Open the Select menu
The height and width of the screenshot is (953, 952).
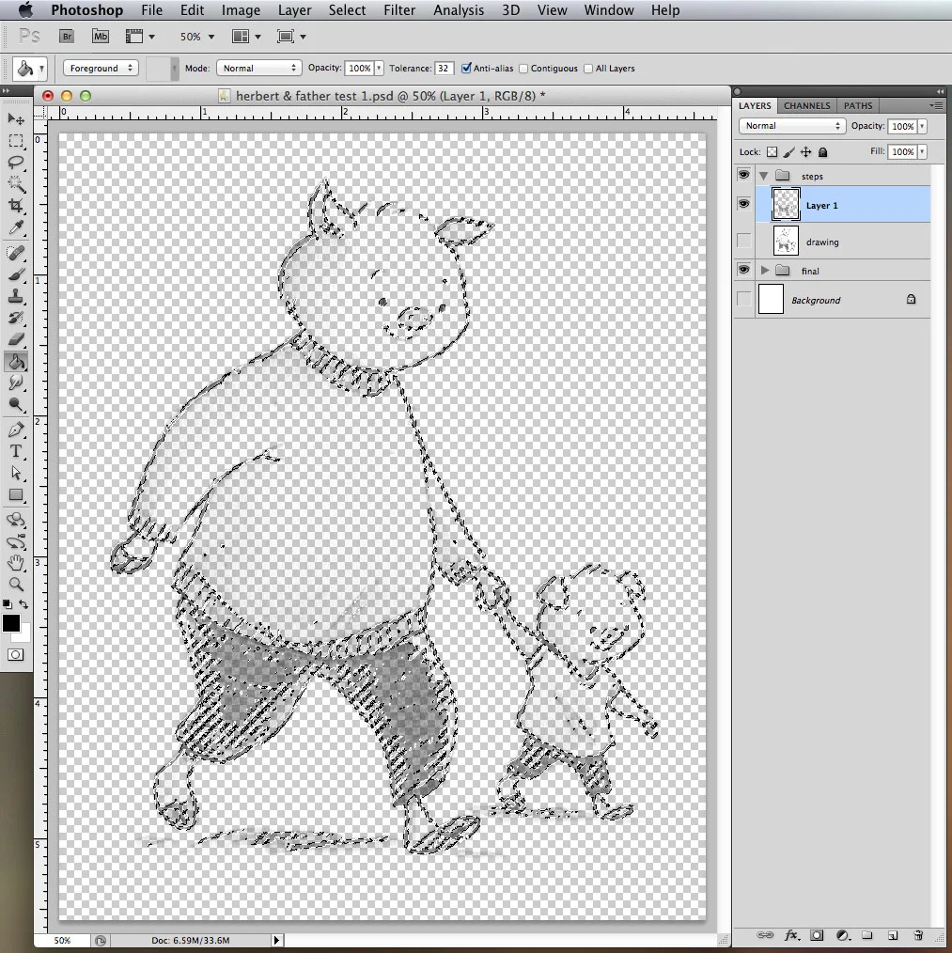tap(347, 10)
